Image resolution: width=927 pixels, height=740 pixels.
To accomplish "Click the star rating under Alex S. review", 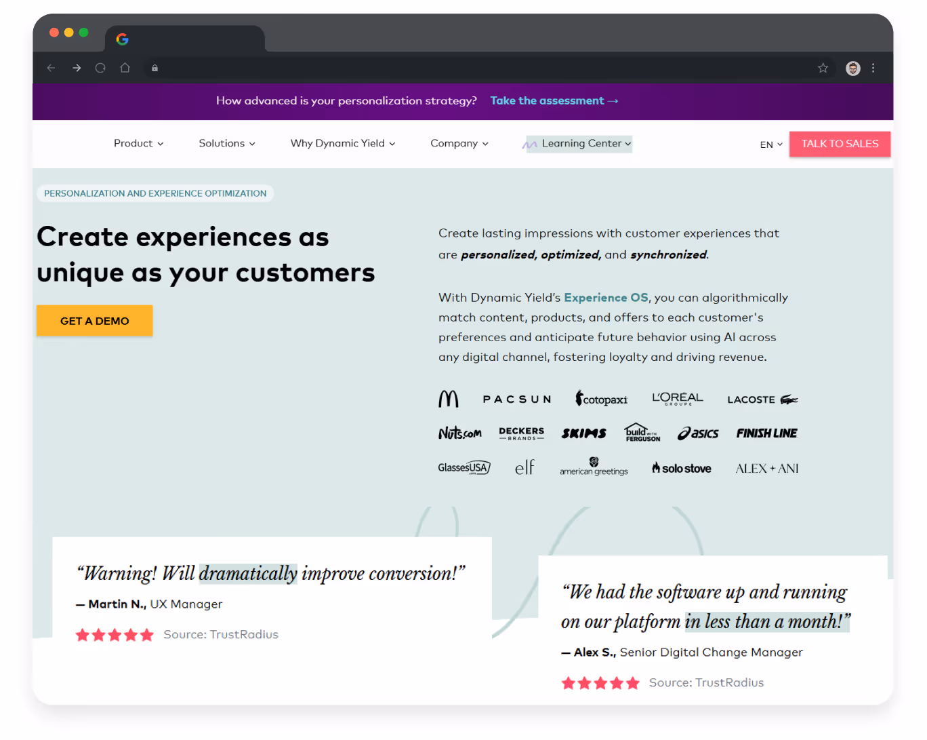I will pos(600,683).
